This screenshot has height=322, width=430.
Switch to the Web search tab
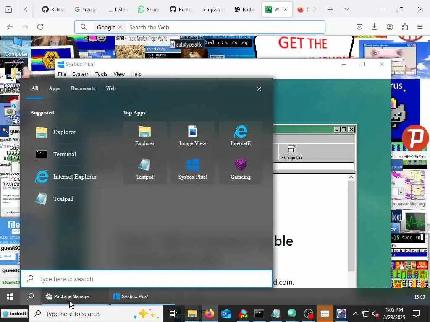(111, 88)
